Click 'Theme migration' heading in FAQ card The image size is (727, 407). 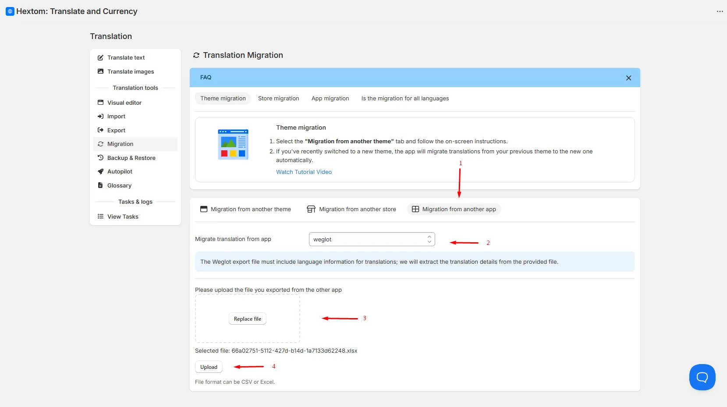coord(301,127)
